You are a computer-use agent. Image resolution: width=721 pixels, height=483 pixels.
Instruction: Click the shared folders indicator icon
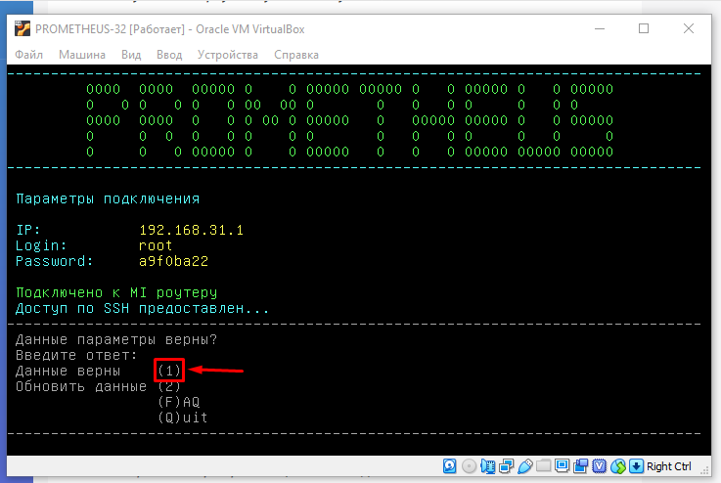(542, 465)
